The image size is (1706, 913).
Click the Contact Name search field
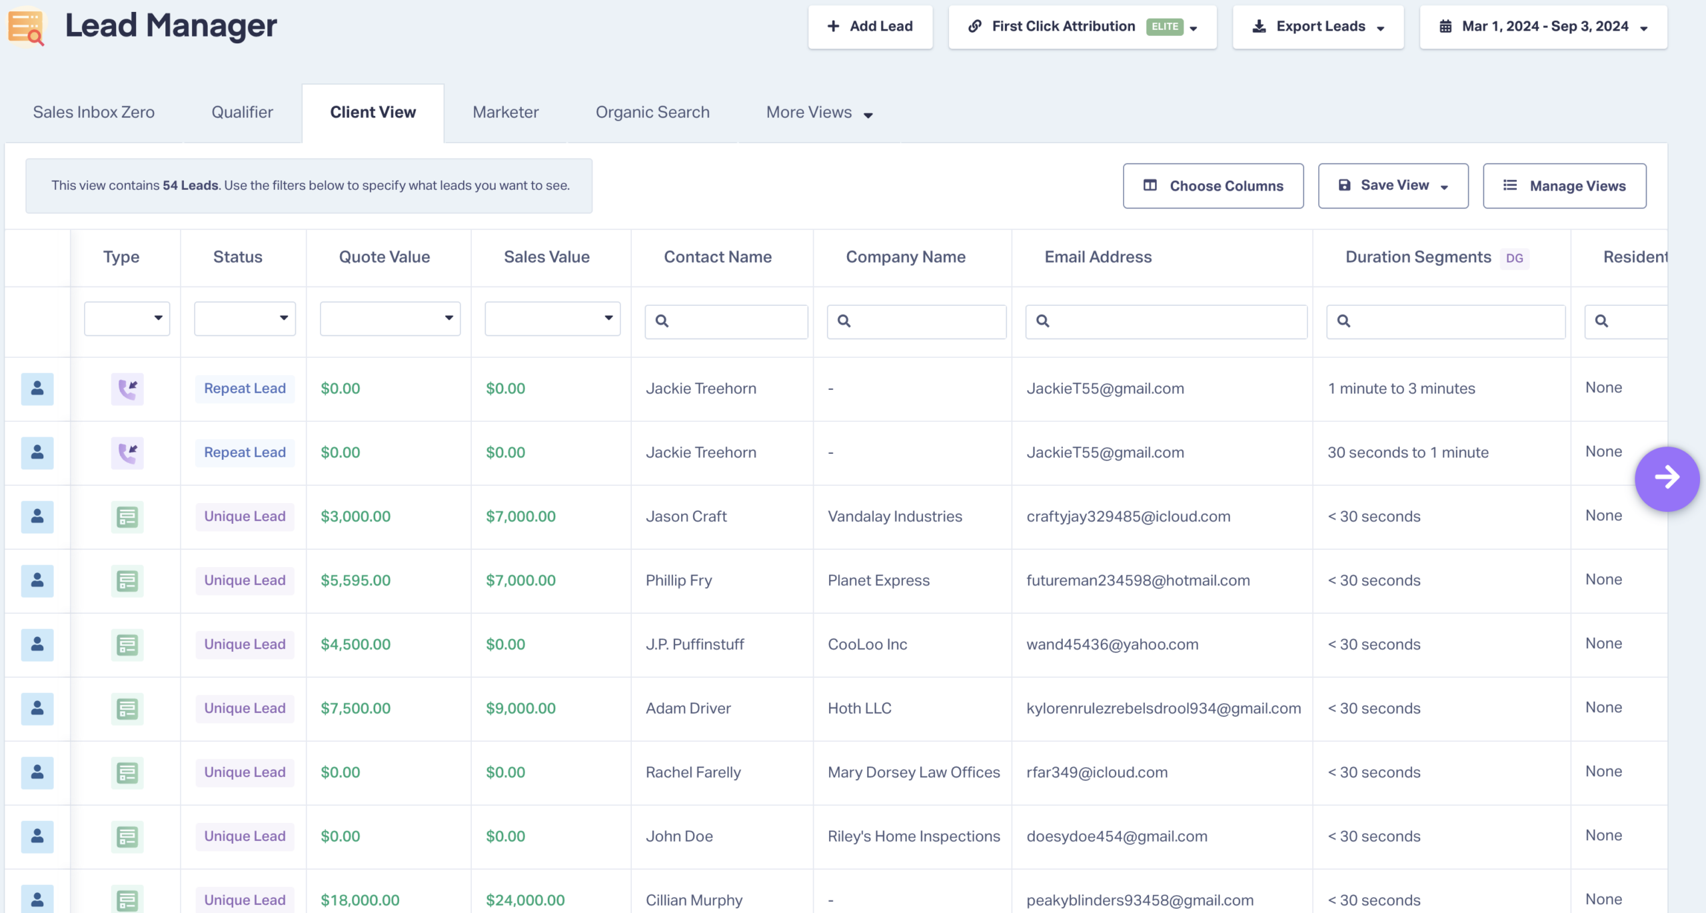pos(726,321)
